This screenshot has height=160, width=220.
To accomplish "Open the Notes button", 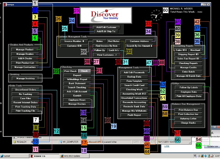I will coord(100,41).
